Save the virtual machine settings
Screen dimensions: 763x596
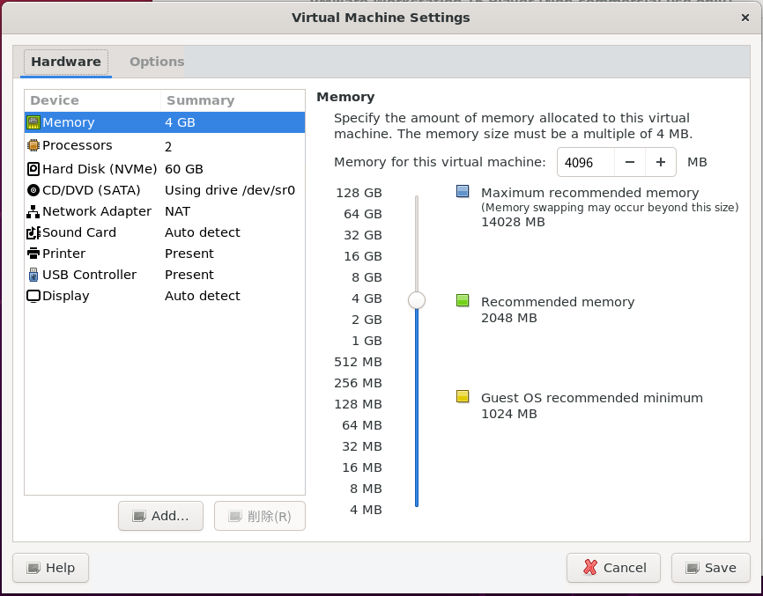click(x=710, y=568)
